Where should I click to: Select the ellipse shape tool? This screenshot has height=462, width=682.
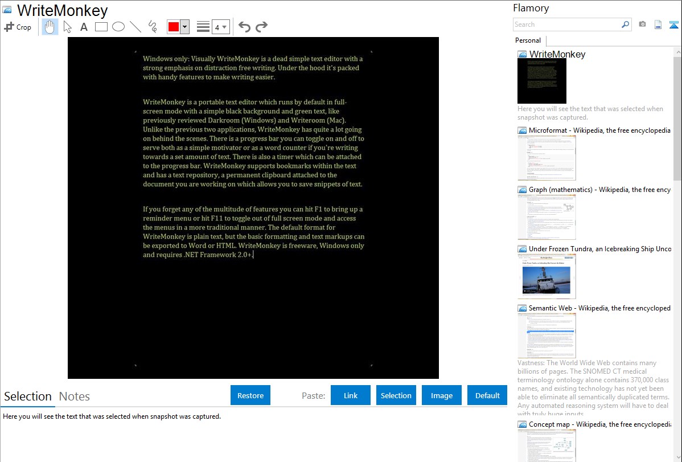pos(118,27)
